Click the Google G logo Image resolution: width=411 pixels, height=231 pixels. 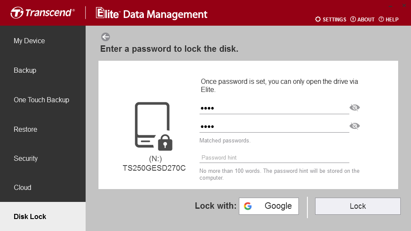click(x=248, y=206)
